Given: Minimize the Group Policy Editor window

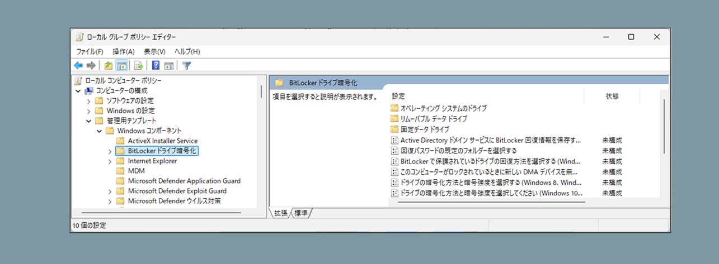Looking at the screenshot, I should click(605, 37).
